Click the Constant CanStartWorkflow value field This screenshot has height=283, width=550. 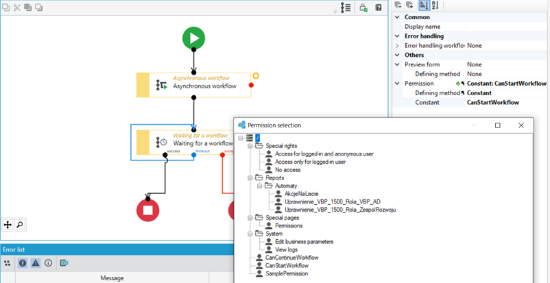(x=507, y=102)
